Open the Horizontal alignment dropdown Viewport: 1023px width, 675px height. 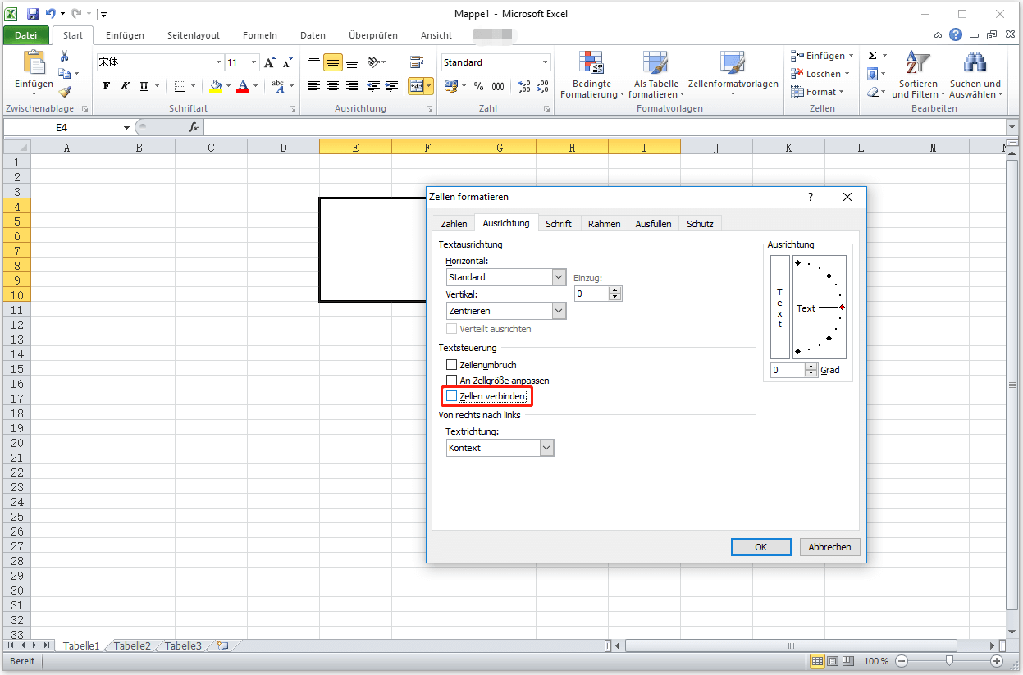[x=558, y=276]
